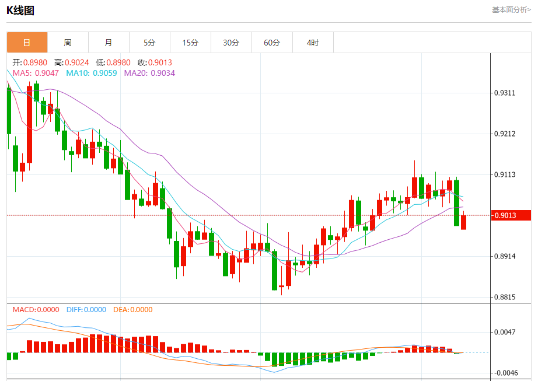Click the MACD:0.0000 indicator label
This screenshot has width=538, height=381.
click(x=36, y=310)
